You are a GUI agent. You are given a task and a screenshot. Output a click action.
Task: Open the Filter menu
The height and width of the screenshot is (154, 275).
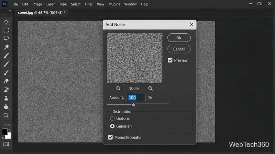click(x=89, y=4)
